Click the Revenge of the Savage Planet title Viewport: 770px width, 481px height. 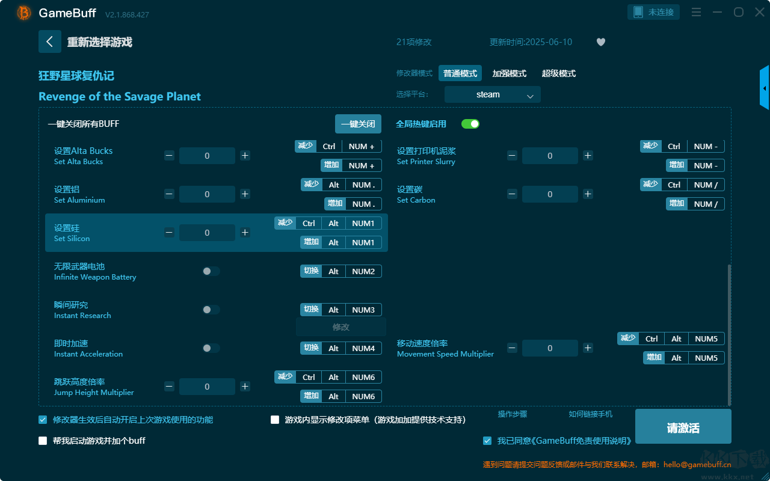[120, 97]
